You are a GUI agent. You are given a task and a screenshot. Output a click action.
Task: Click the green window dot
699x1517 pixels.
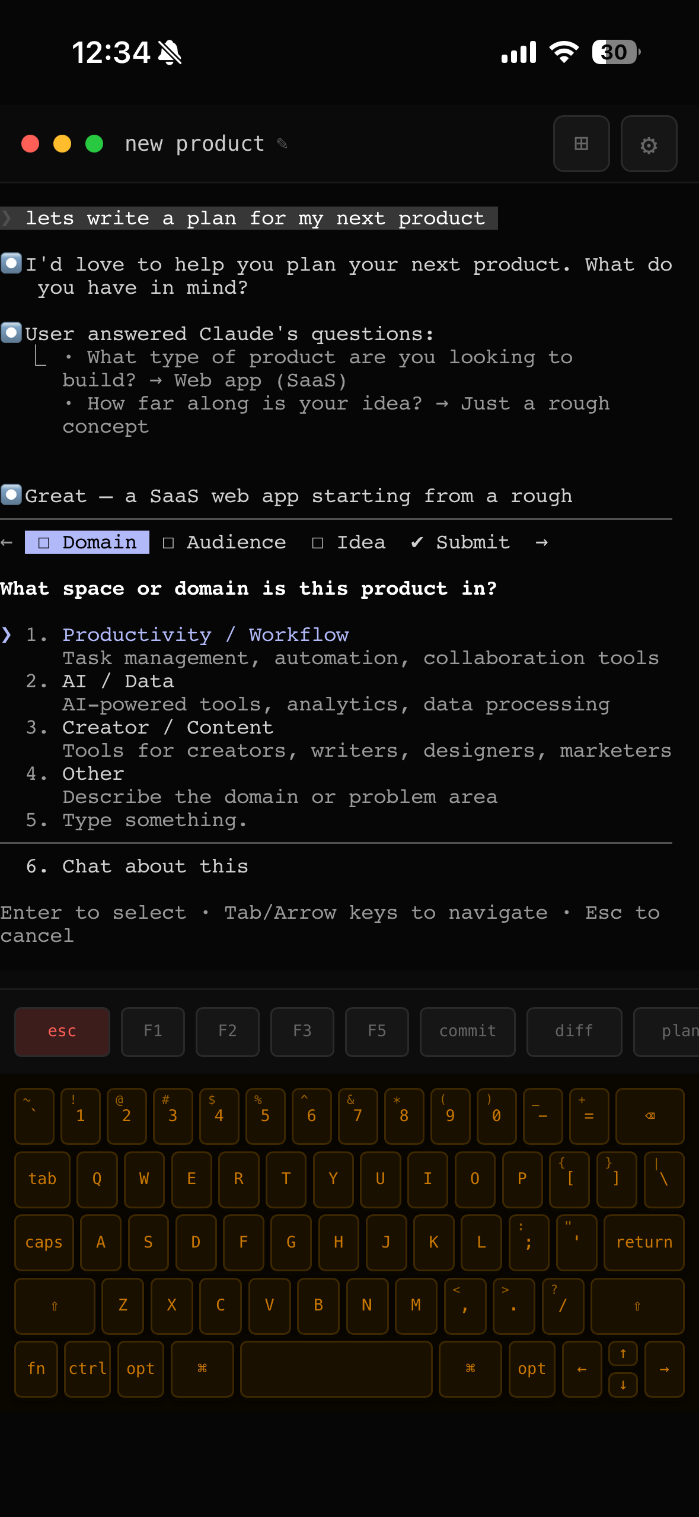click(x=94, y=144)
